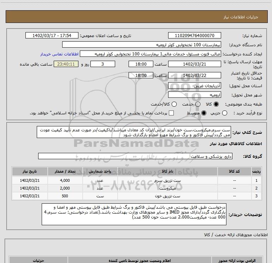This screenshot has height=263, width=272.
Task: Click the اعلام وضعیت مجوز column header
Action: [140, 261]
